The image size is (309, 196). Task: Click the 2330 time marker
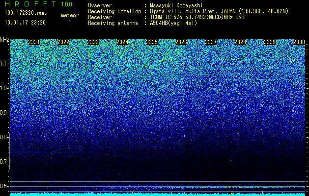click(299, 42)
